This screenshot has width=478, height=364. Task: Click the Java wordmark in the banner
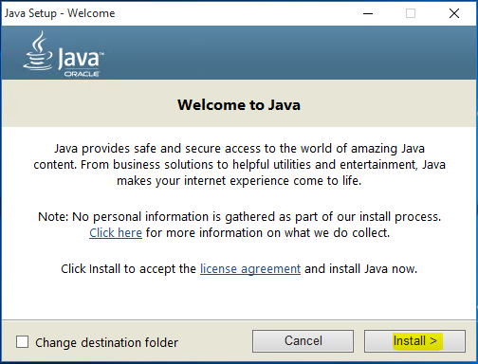[81, 58]
